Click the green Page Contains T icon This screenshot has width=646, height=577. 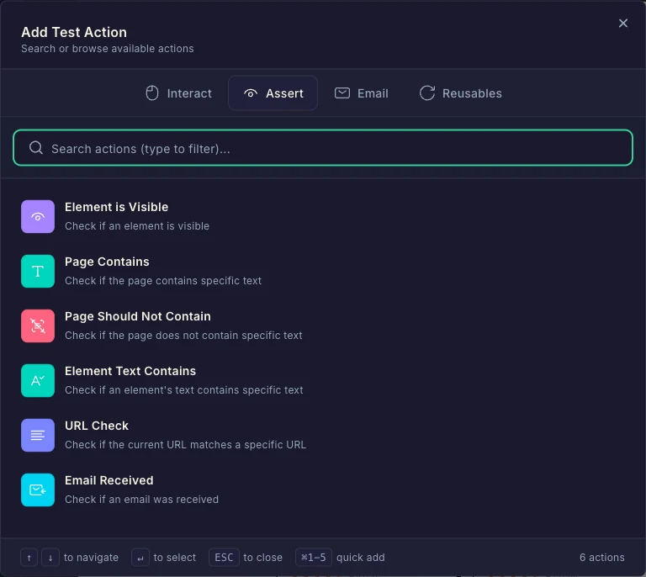click(x=38, y=271)
